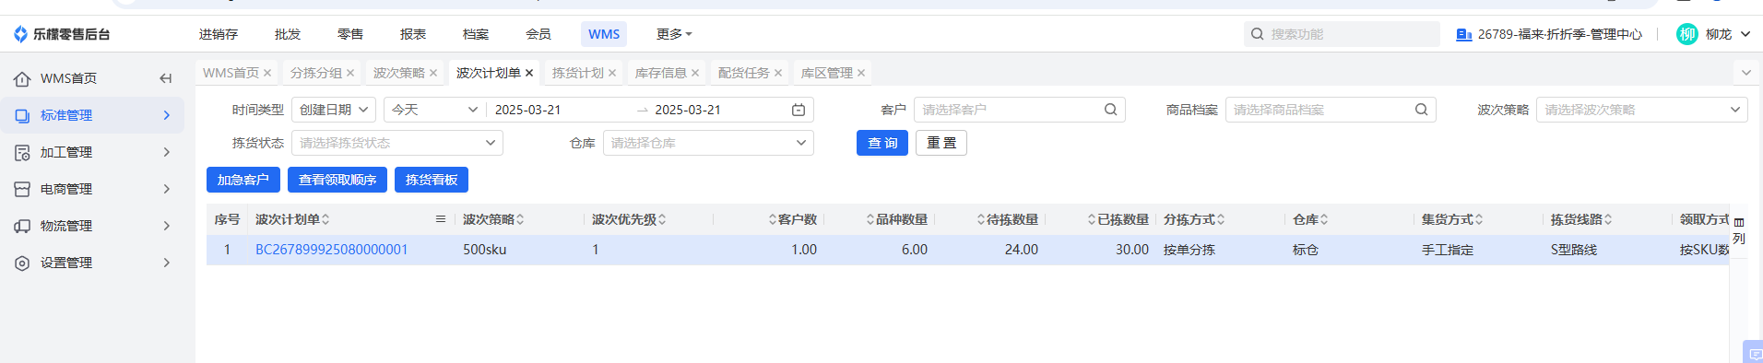Image resolution: width=1763 pixels, height=363 pixels.
Task: Open the 拣货状态 dropdown
Action: point(397,143)
